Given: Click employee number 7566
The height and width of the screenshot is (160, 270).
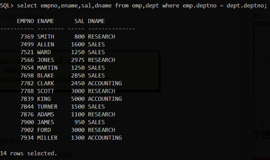Looking at the screenshot, I should (x=27, y=60).
